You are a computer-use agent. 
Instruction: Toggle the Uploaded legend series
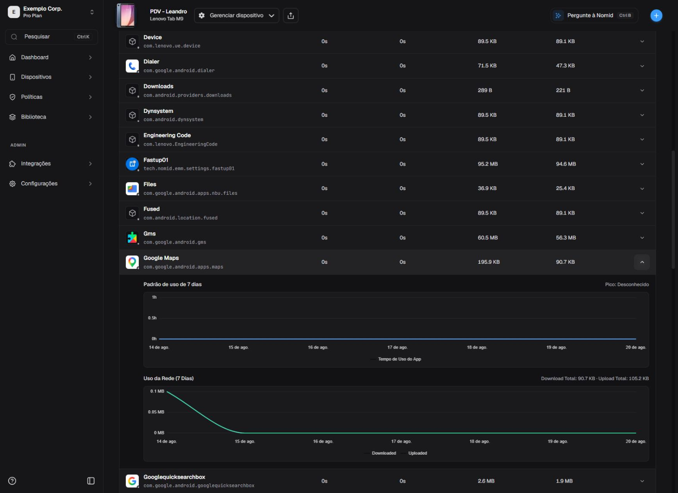(x=414, y=453)
